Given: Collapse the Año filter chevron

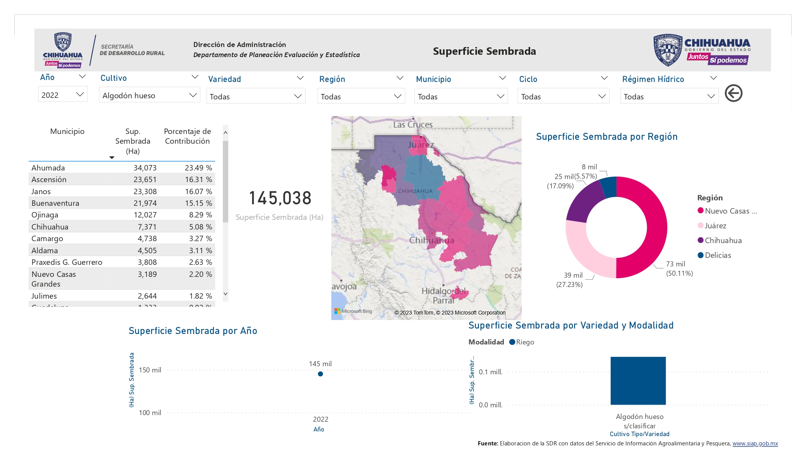Looking at the screenshot, I should [x=82, y=77].
